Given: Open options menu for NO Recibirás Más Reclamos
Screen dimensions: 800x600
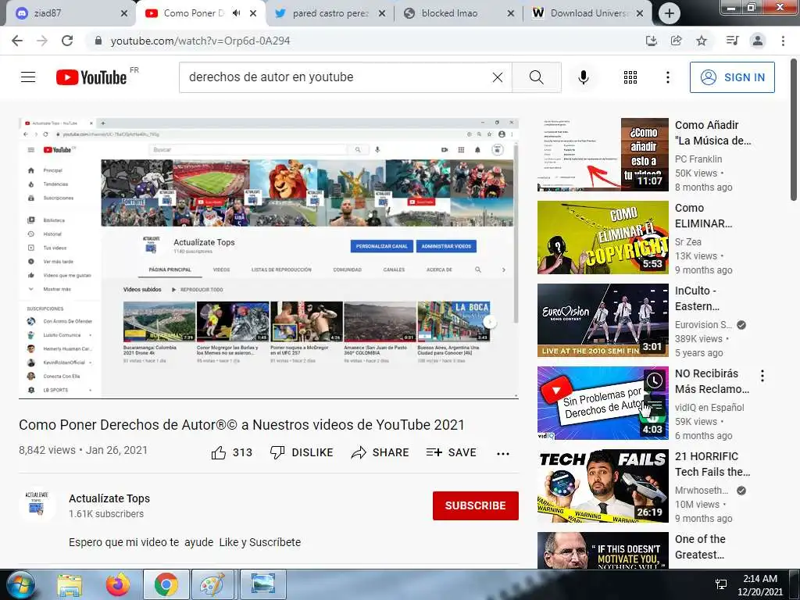Looking at the screenshot, I should pos(762,376).
